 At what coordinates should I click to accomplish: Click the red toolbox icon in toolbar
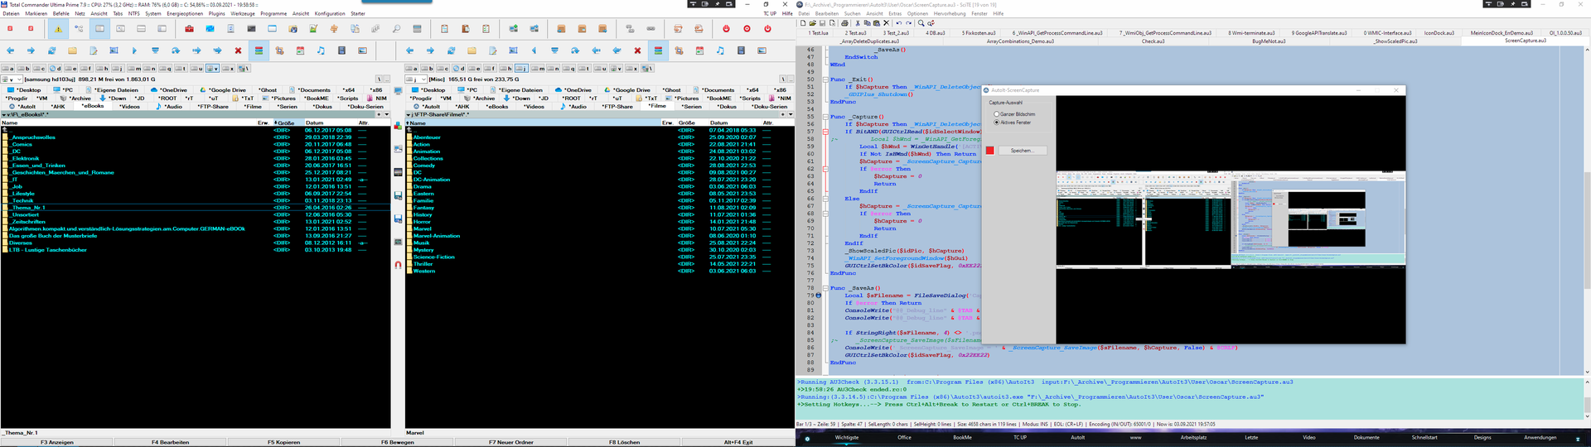coord(189,29)
